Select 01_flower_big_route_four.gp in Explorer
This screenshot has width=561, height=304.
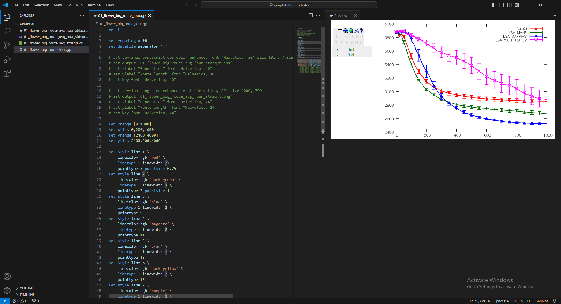51,49
